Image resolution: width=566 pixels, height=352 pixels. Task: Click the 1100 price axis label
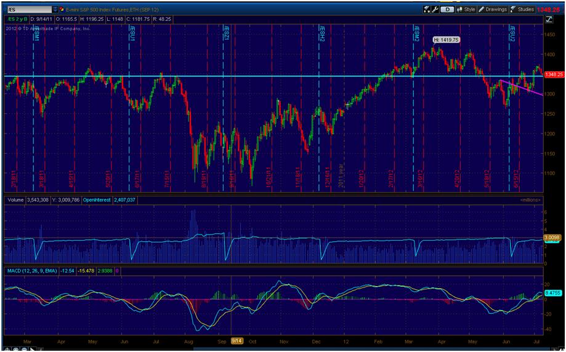(x=550, y=173)
